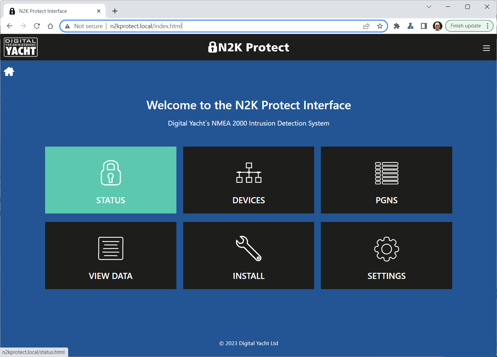Click the white home icon

[9, 72]
